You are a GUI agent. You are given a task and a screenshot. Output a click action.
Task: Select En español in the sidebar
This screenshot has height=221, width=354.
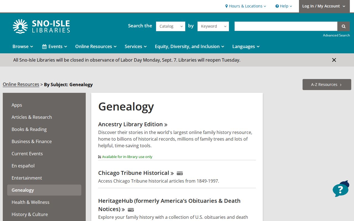coord(44,166)
